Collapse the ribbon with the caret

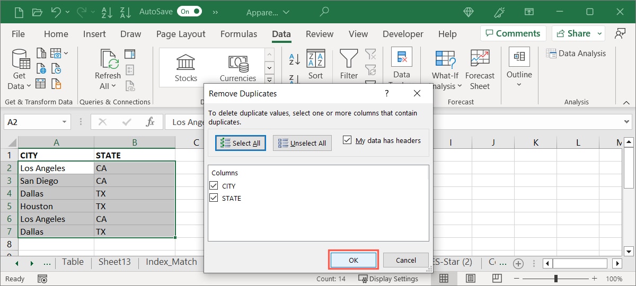[626, 102]
